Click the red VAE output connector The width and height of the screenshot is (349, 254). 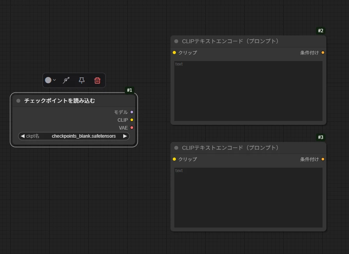pyautogui.click(x=132, y=128)
